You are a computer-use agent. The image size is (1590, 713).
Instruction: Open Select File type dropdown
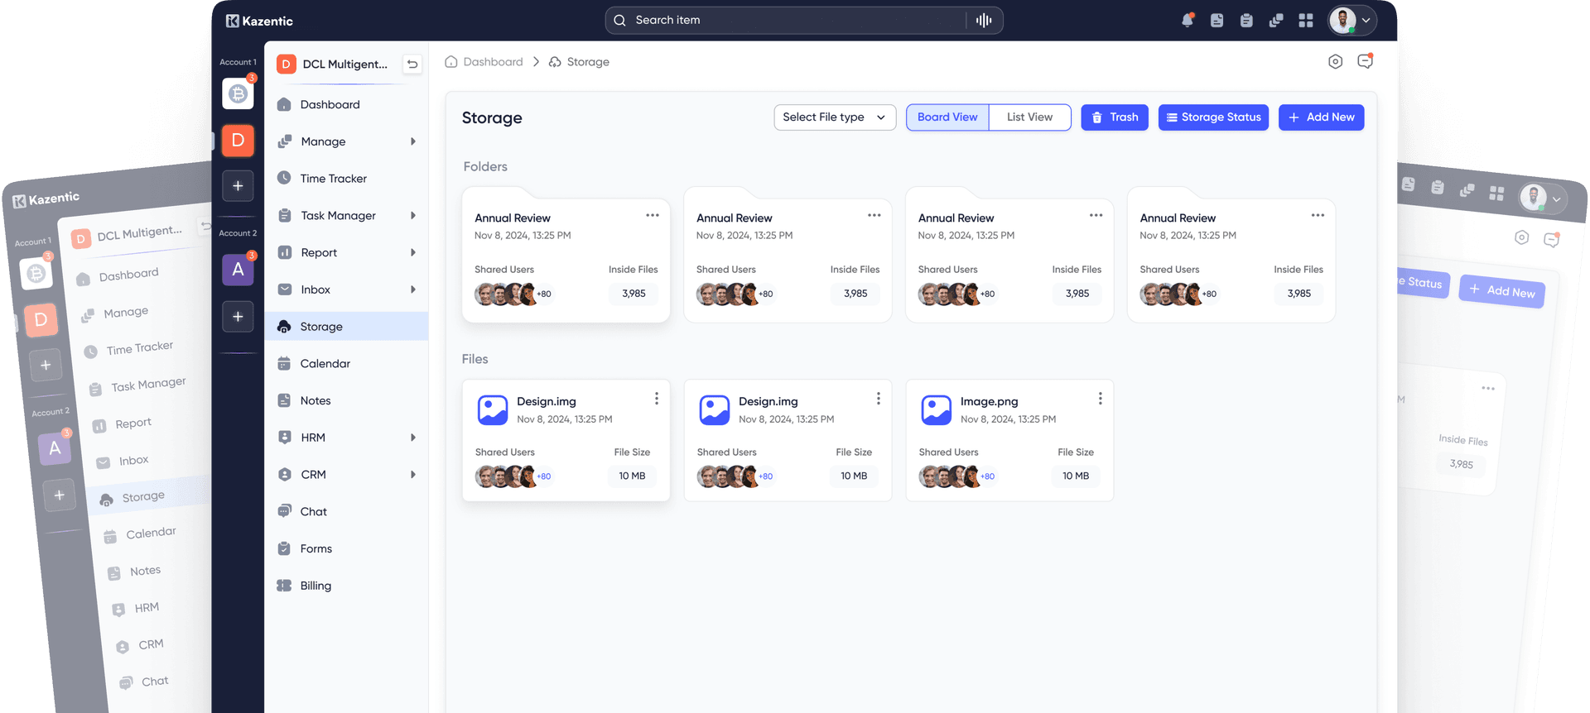click(x=835, y=117)
